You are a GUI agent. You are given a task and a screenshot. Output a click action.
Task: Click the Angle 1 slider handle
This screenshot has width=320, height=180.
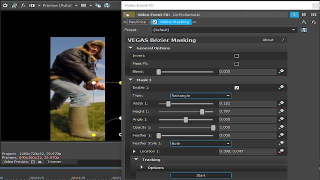pyautogui.click(x=185, y=119)
